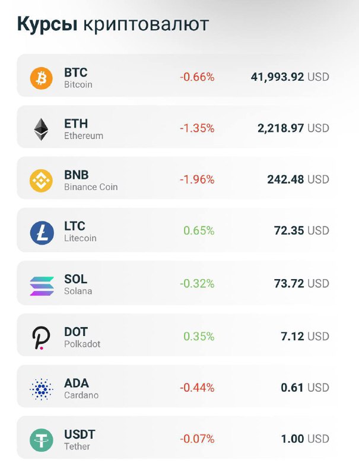Open the BTC ticker label

pyautogui.click(x=76, y=72)
